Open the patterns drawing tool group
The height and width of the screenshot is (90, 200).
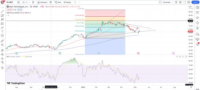point(2,19)
